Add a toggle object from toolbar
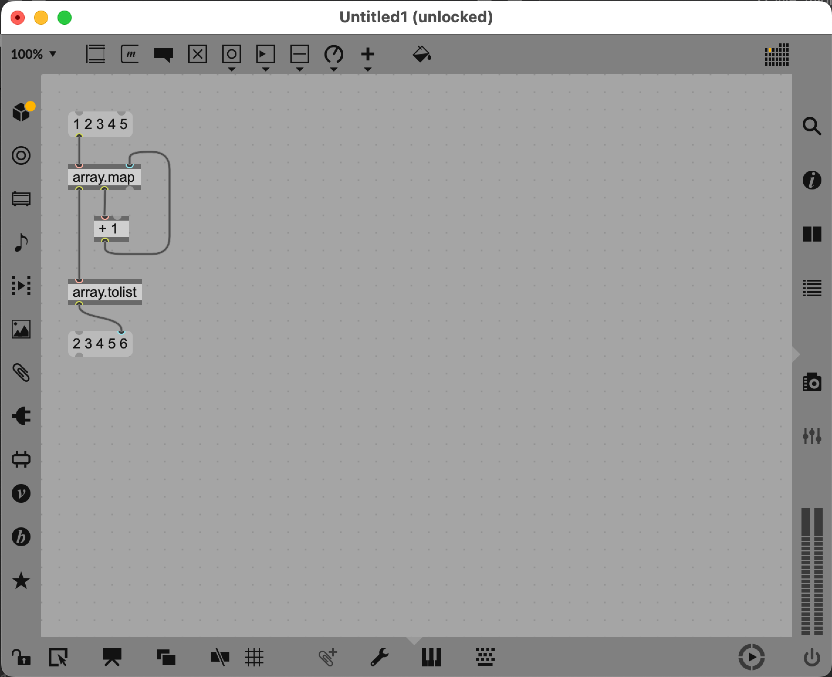This screenshot has height=677, width=832. click(x=198, y=54)
